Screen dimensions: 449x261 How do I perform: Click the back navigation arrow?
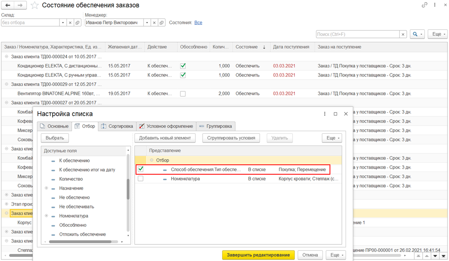tap(7, 6)
